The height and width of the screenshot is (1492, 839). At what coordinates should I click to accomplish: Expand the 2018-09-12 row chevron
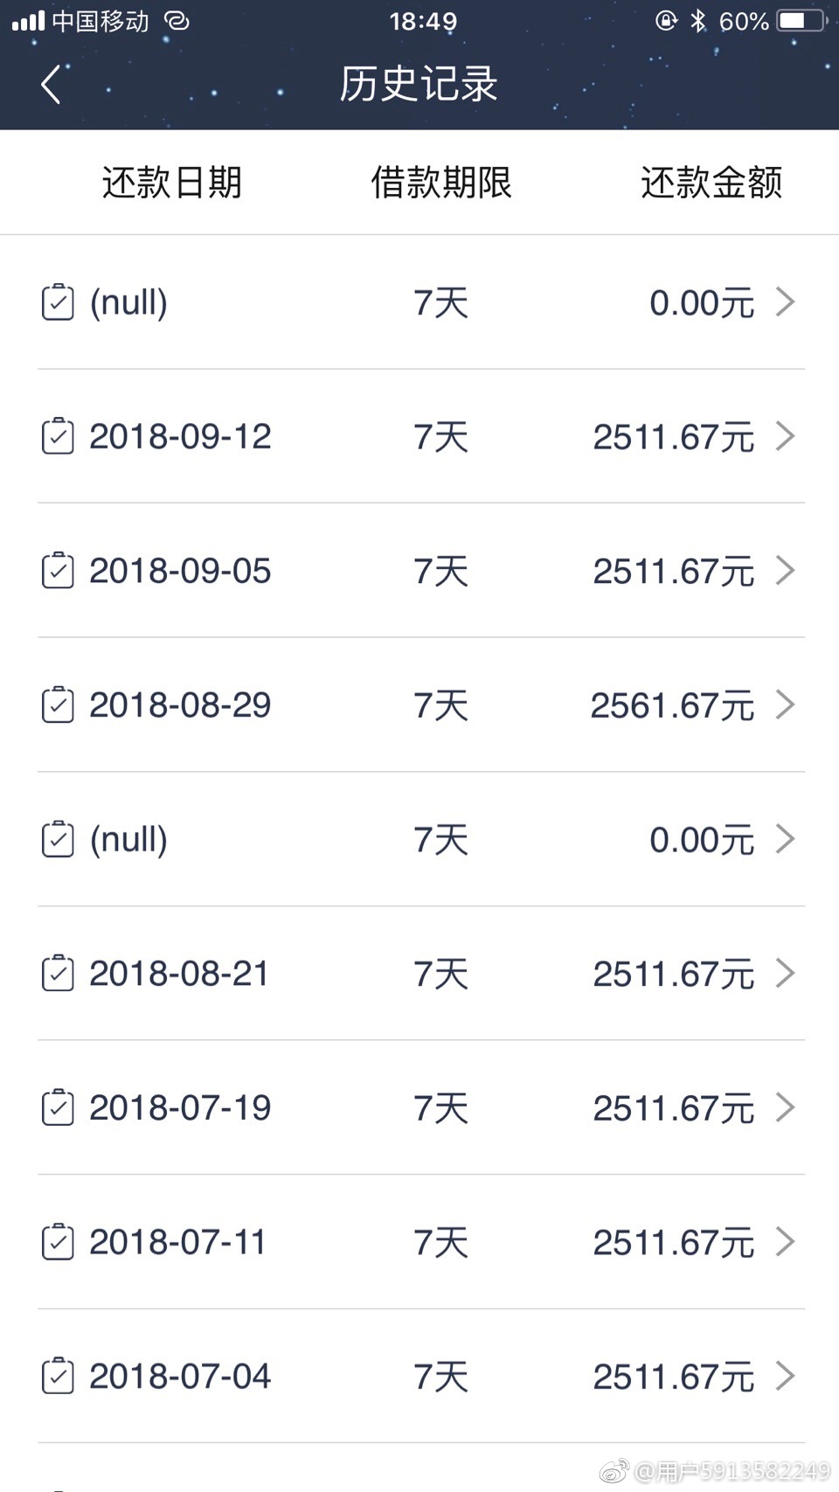pyautogui.click(x=785, y=436)
